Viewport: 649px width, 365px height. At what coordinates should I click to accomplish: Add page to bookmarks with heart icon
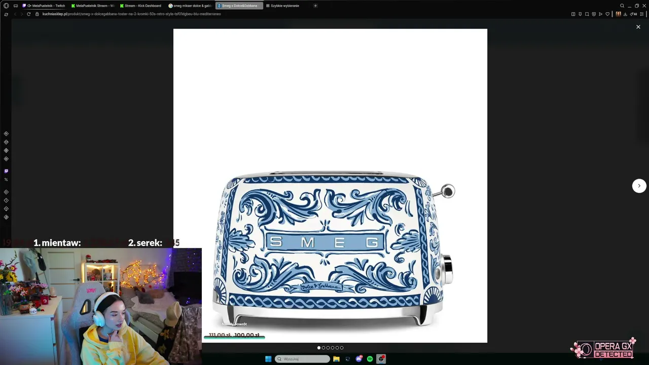click(607, 14)
